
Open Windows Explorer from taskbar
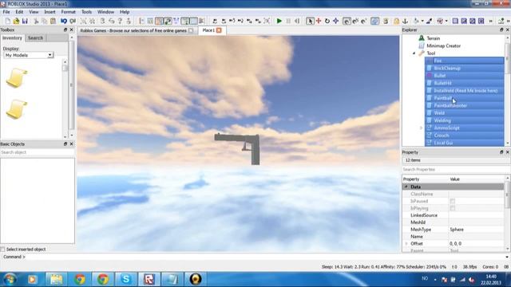pyautogui.click(x=56, y=279)
